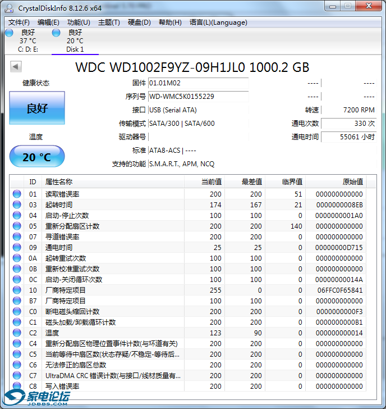
Task: Close the CrystalDiskInfo window
Action: click(369, 6)
